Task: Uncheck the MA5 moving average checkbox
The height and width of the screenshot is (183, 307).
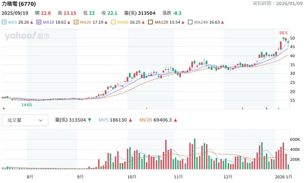Action: [4, 22]
